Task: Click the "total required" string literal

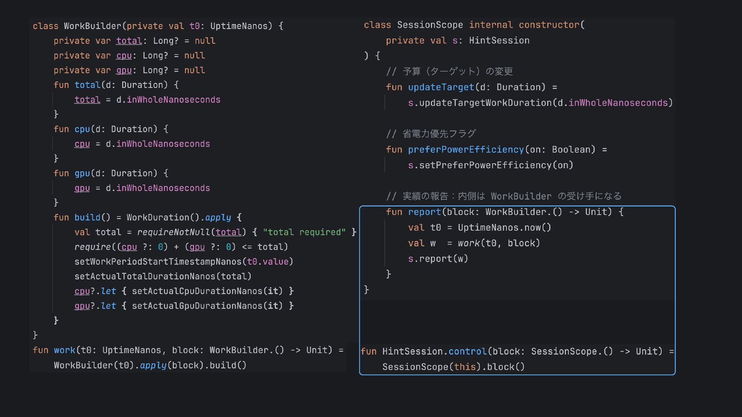Action: (304, 232)
